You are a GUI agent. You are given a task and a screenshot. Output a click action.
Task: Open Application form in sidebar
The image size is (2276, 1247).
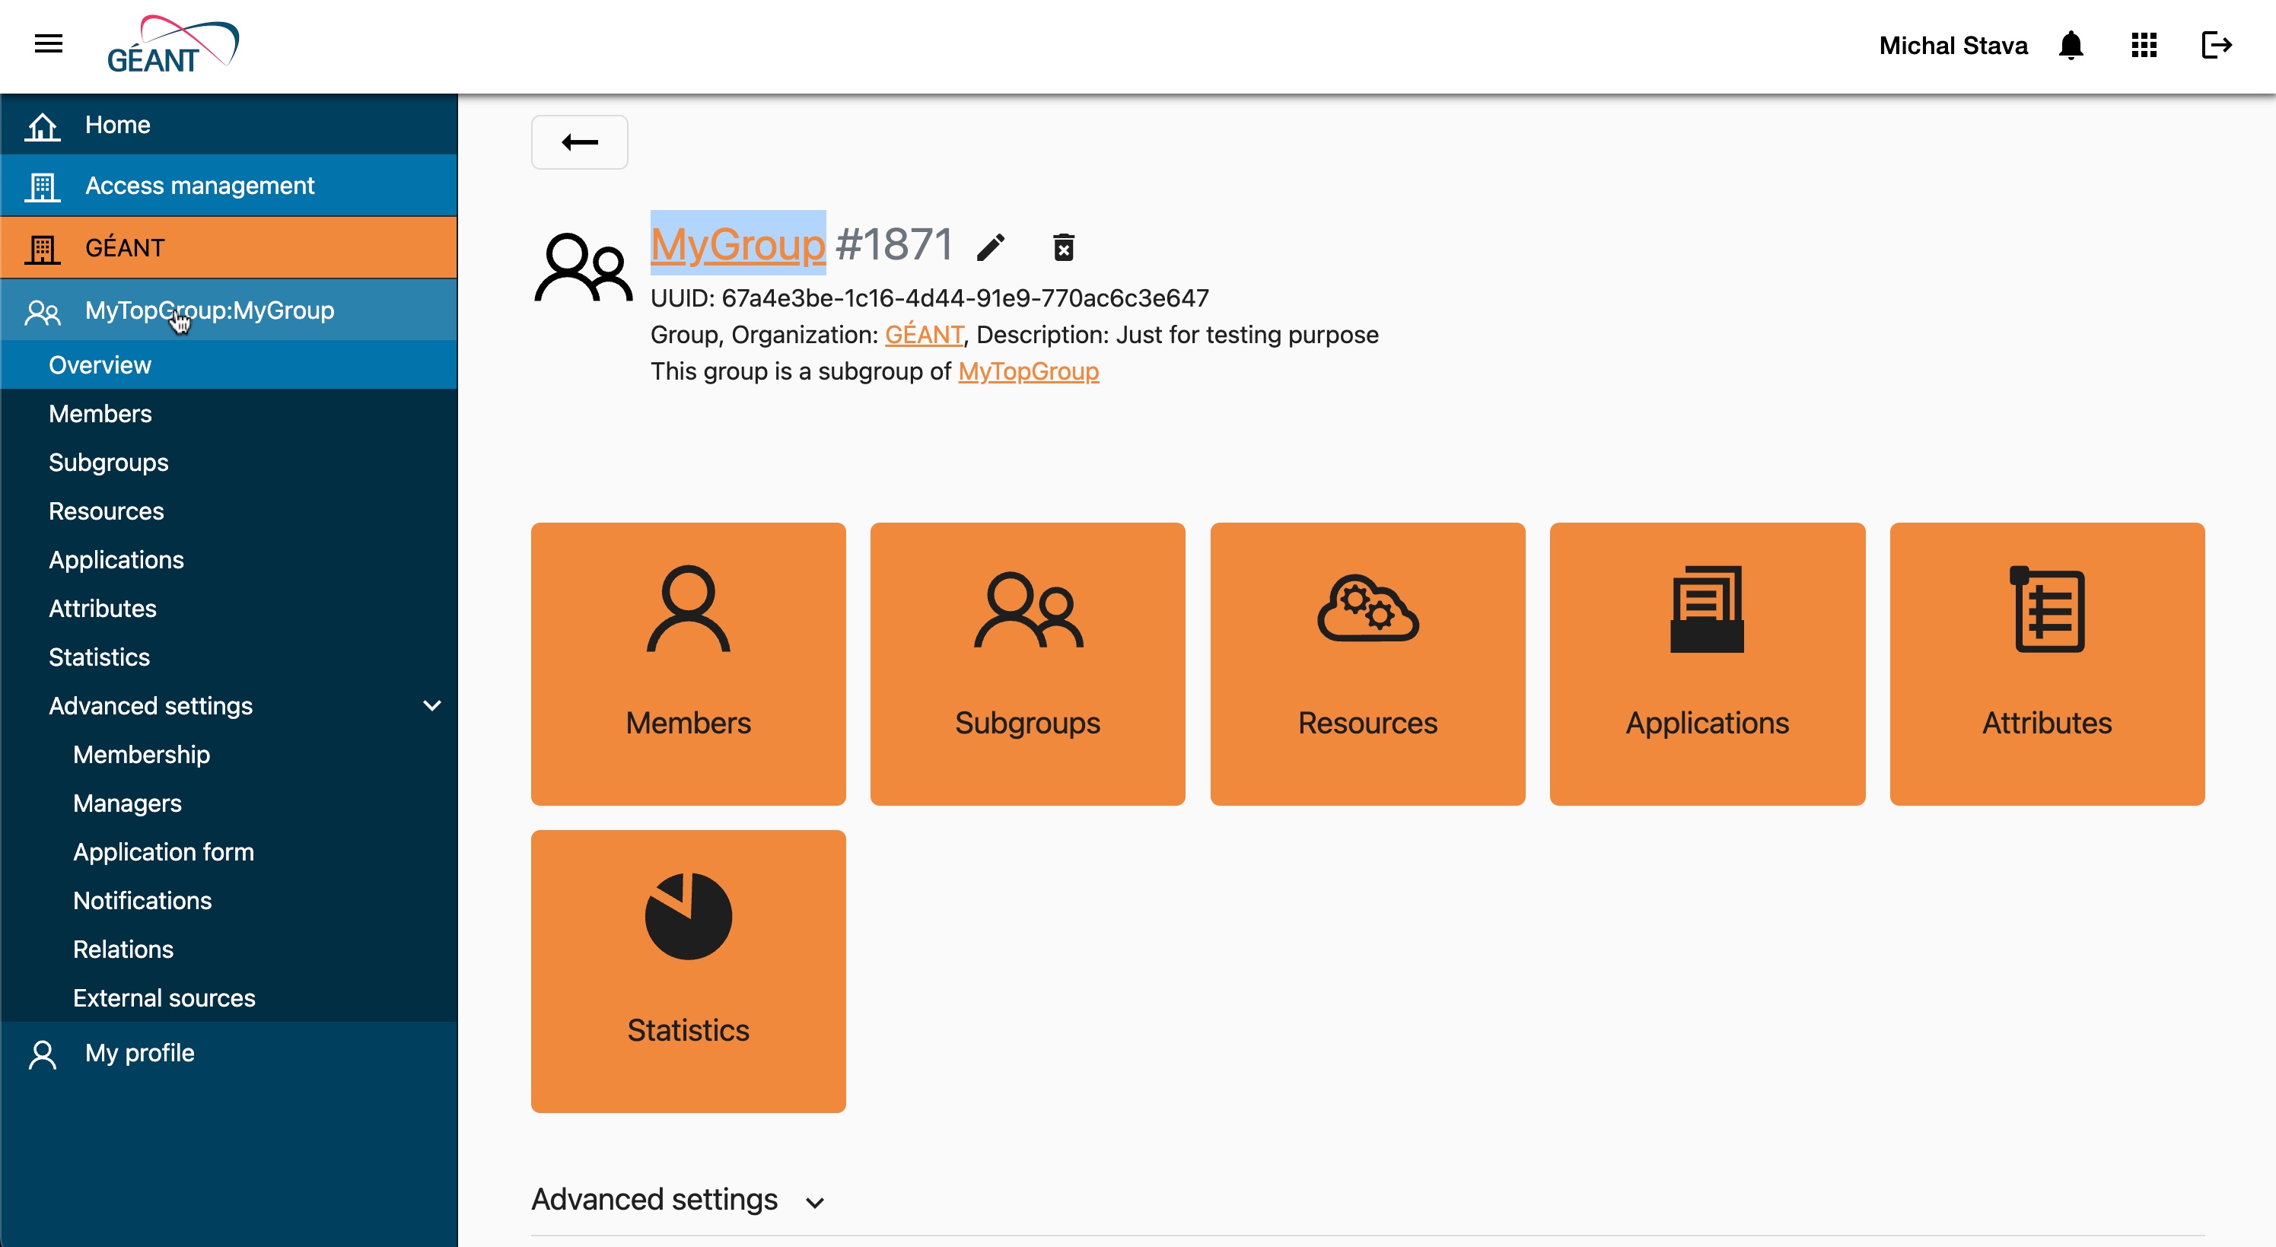tap(229, 851)
